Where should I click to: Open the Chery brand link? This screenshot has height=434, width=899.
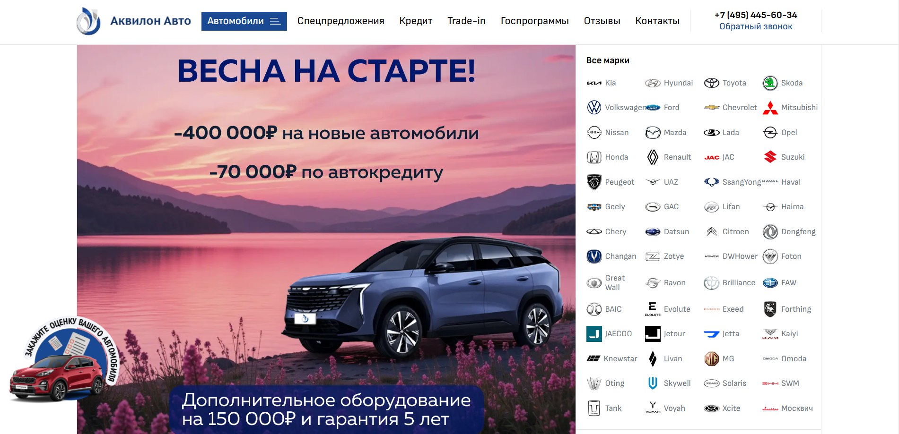coord(606,232)
